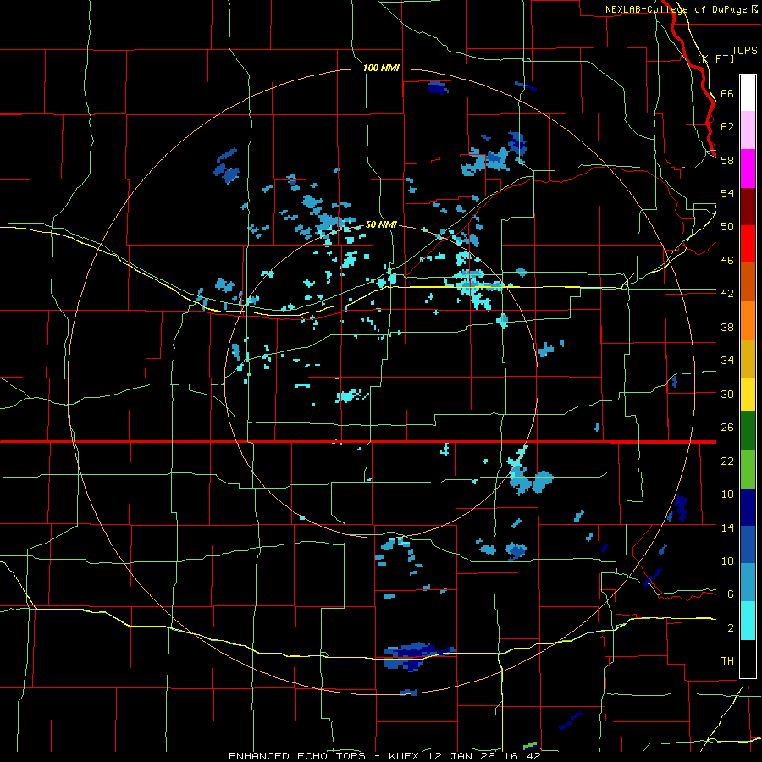Click the '26' legend value on the scale

point(727,428)
